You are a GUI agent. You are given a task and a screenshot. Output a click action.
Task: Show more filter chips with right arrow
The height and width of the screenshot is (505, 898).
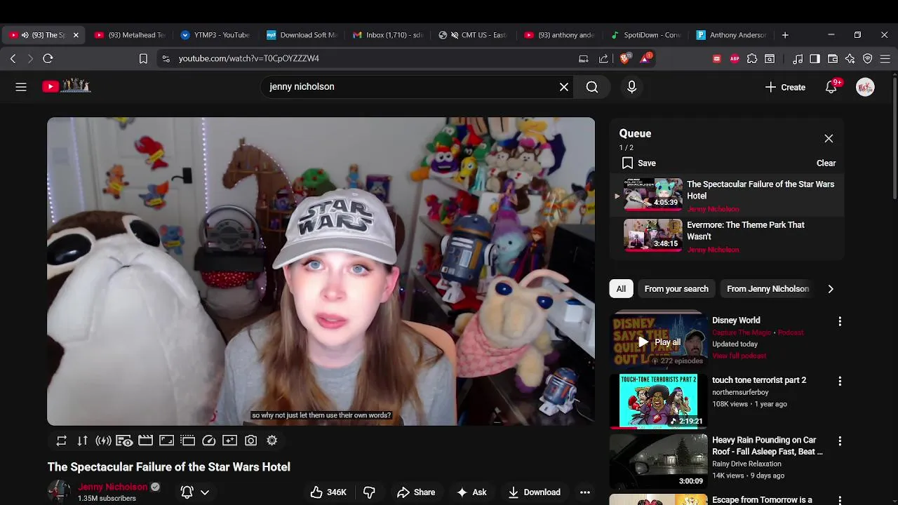(831, 289)
